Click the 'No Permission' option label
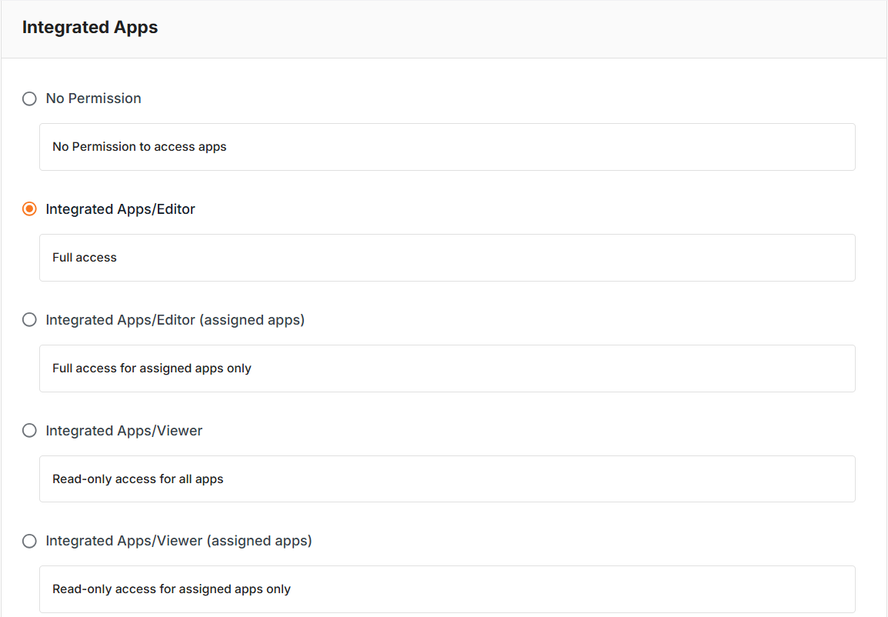Image resolution: width=888 pixels, height=617 pixels. (x=93, y=98)
